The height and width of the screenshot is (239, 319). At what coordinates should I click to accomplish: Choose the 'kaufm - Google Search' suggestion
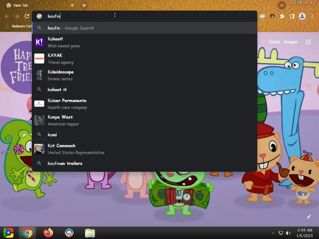click(145, 28)
